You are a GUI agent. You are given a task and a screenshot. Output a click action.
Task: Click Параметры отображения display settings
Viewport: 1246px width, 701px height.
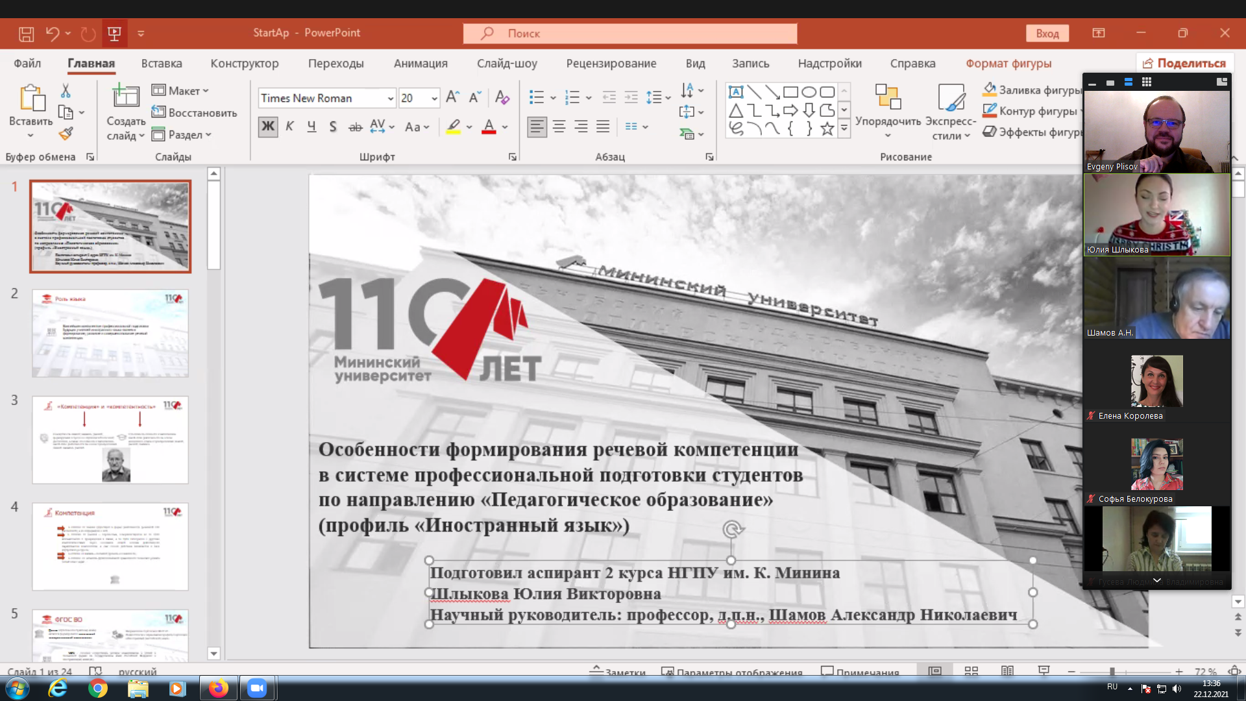[731, 672]
